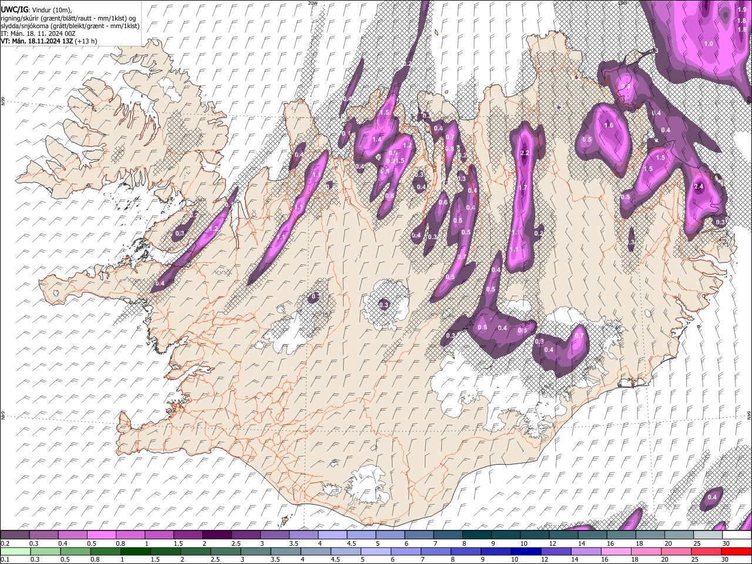Click white swatch ending the upper legend row
Screen dimensions: 752x564
[737, 535]
